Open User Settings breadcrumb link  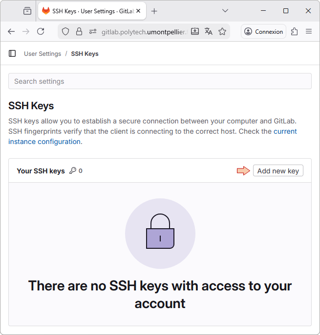tap(43, 54)
